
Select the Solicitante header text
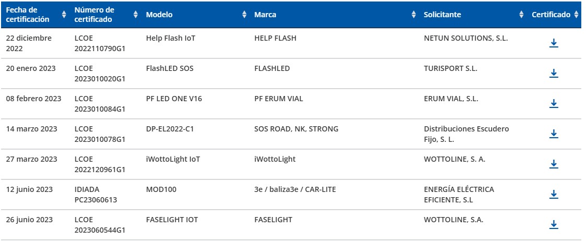click(442, 15)
